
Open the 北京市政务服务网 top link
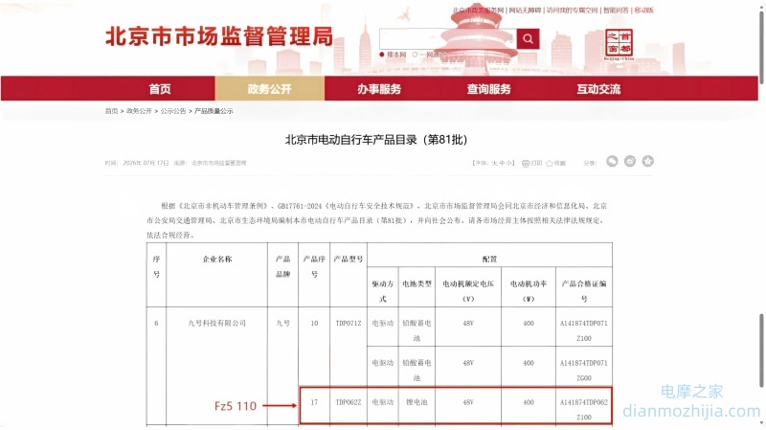[478, 11]
